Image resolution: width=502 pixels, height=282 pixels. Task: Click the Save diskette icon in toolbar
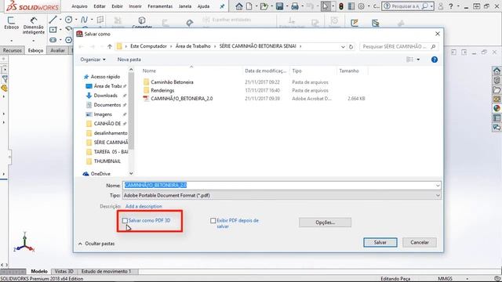[279, 6]
